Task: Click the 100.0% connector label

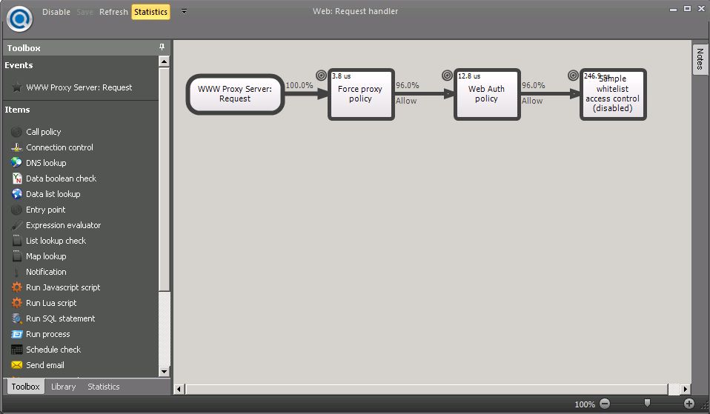Action: point(299,85)
